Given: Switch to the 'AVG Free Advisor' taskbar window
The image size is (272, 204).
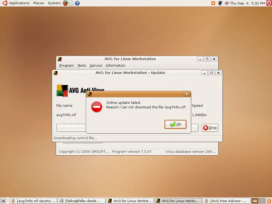Looking at the screenshot, I should point(226,201).
